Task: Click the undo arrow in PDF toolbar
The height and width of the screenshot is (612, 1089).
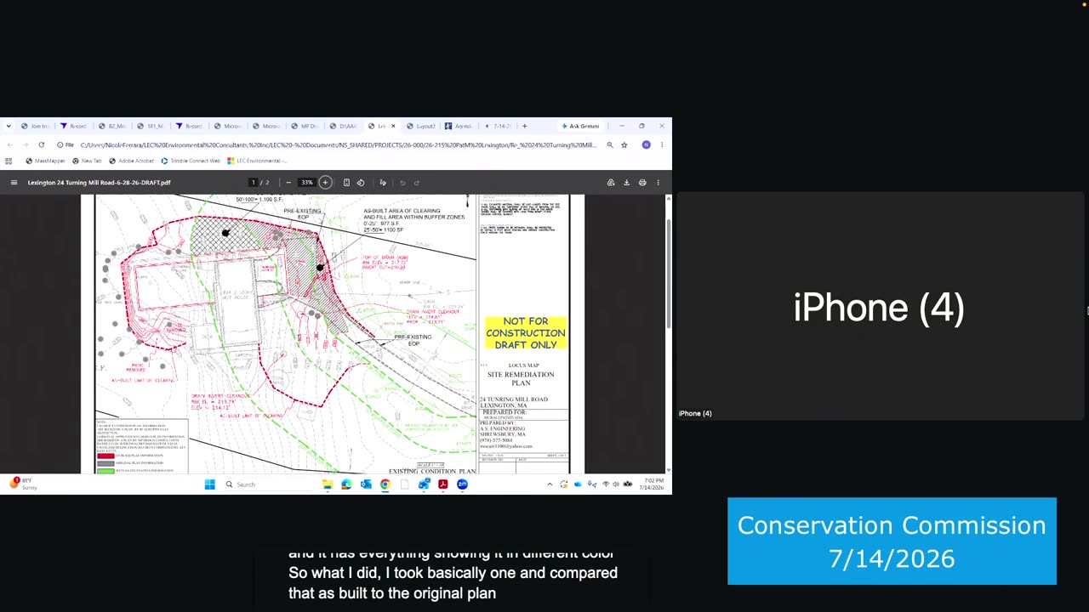Action: tap(402, 182)
